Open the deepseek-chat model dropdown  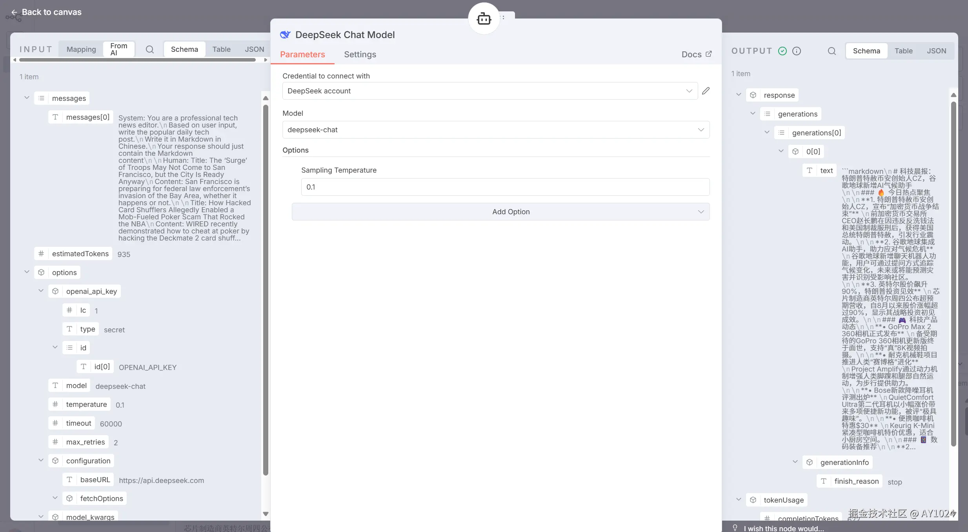pyautogui.click(x=495, y=130)
